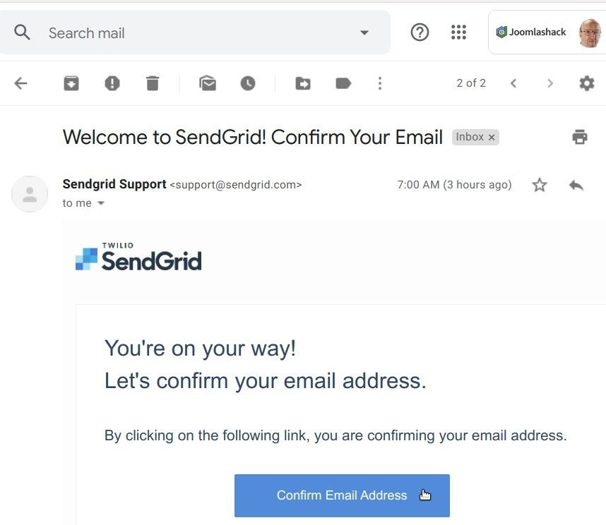Report the email as spam
Viewport: 606px width, 525px height.
coord(112,83)
